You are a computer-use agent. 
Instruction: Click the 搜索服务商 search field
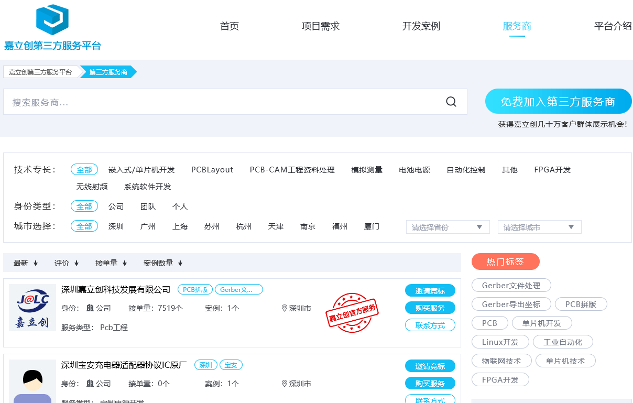(x=235, y=102)
